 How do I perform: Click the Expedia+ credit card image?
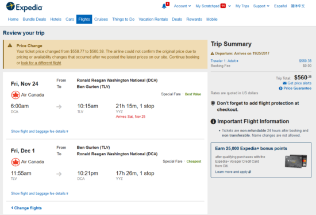(x=296, y=161)
